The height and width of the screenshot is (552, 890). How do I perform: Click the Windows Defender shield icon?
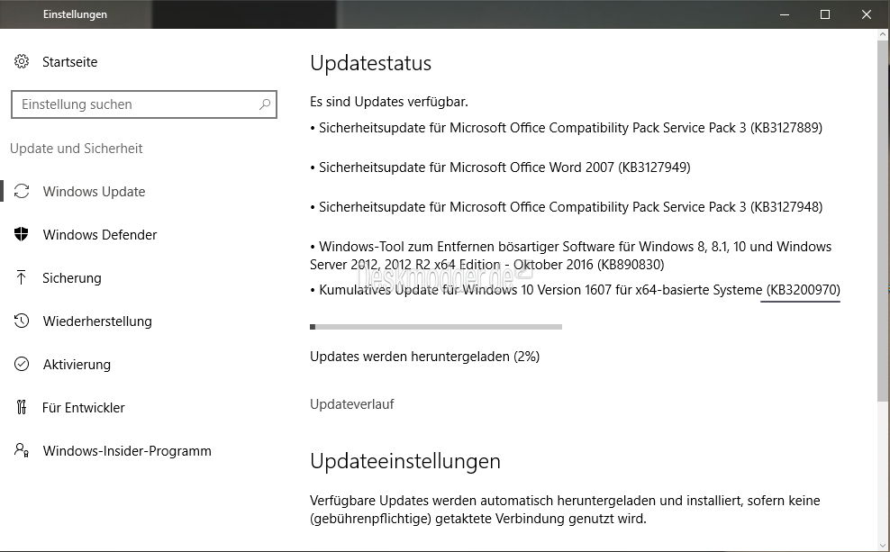[x=22, y=234]
